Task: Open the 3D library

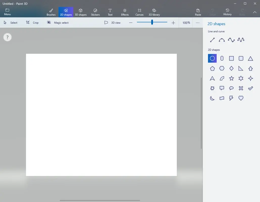Action: tap(154, 12)
